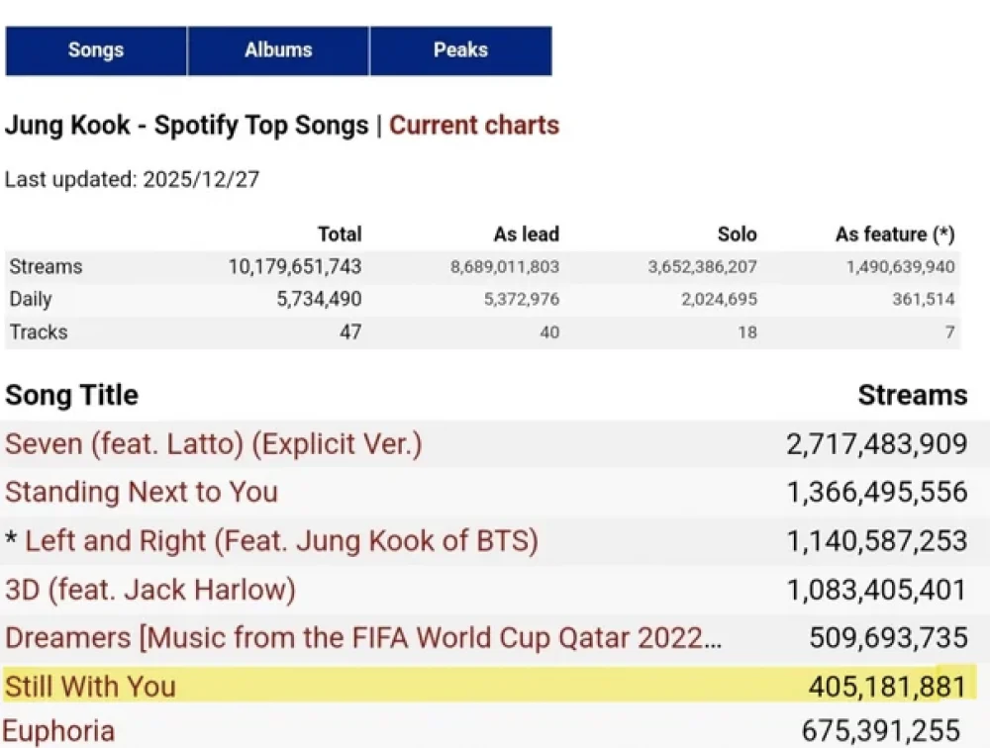Select the Streams row label

click(x=45, y=266)
